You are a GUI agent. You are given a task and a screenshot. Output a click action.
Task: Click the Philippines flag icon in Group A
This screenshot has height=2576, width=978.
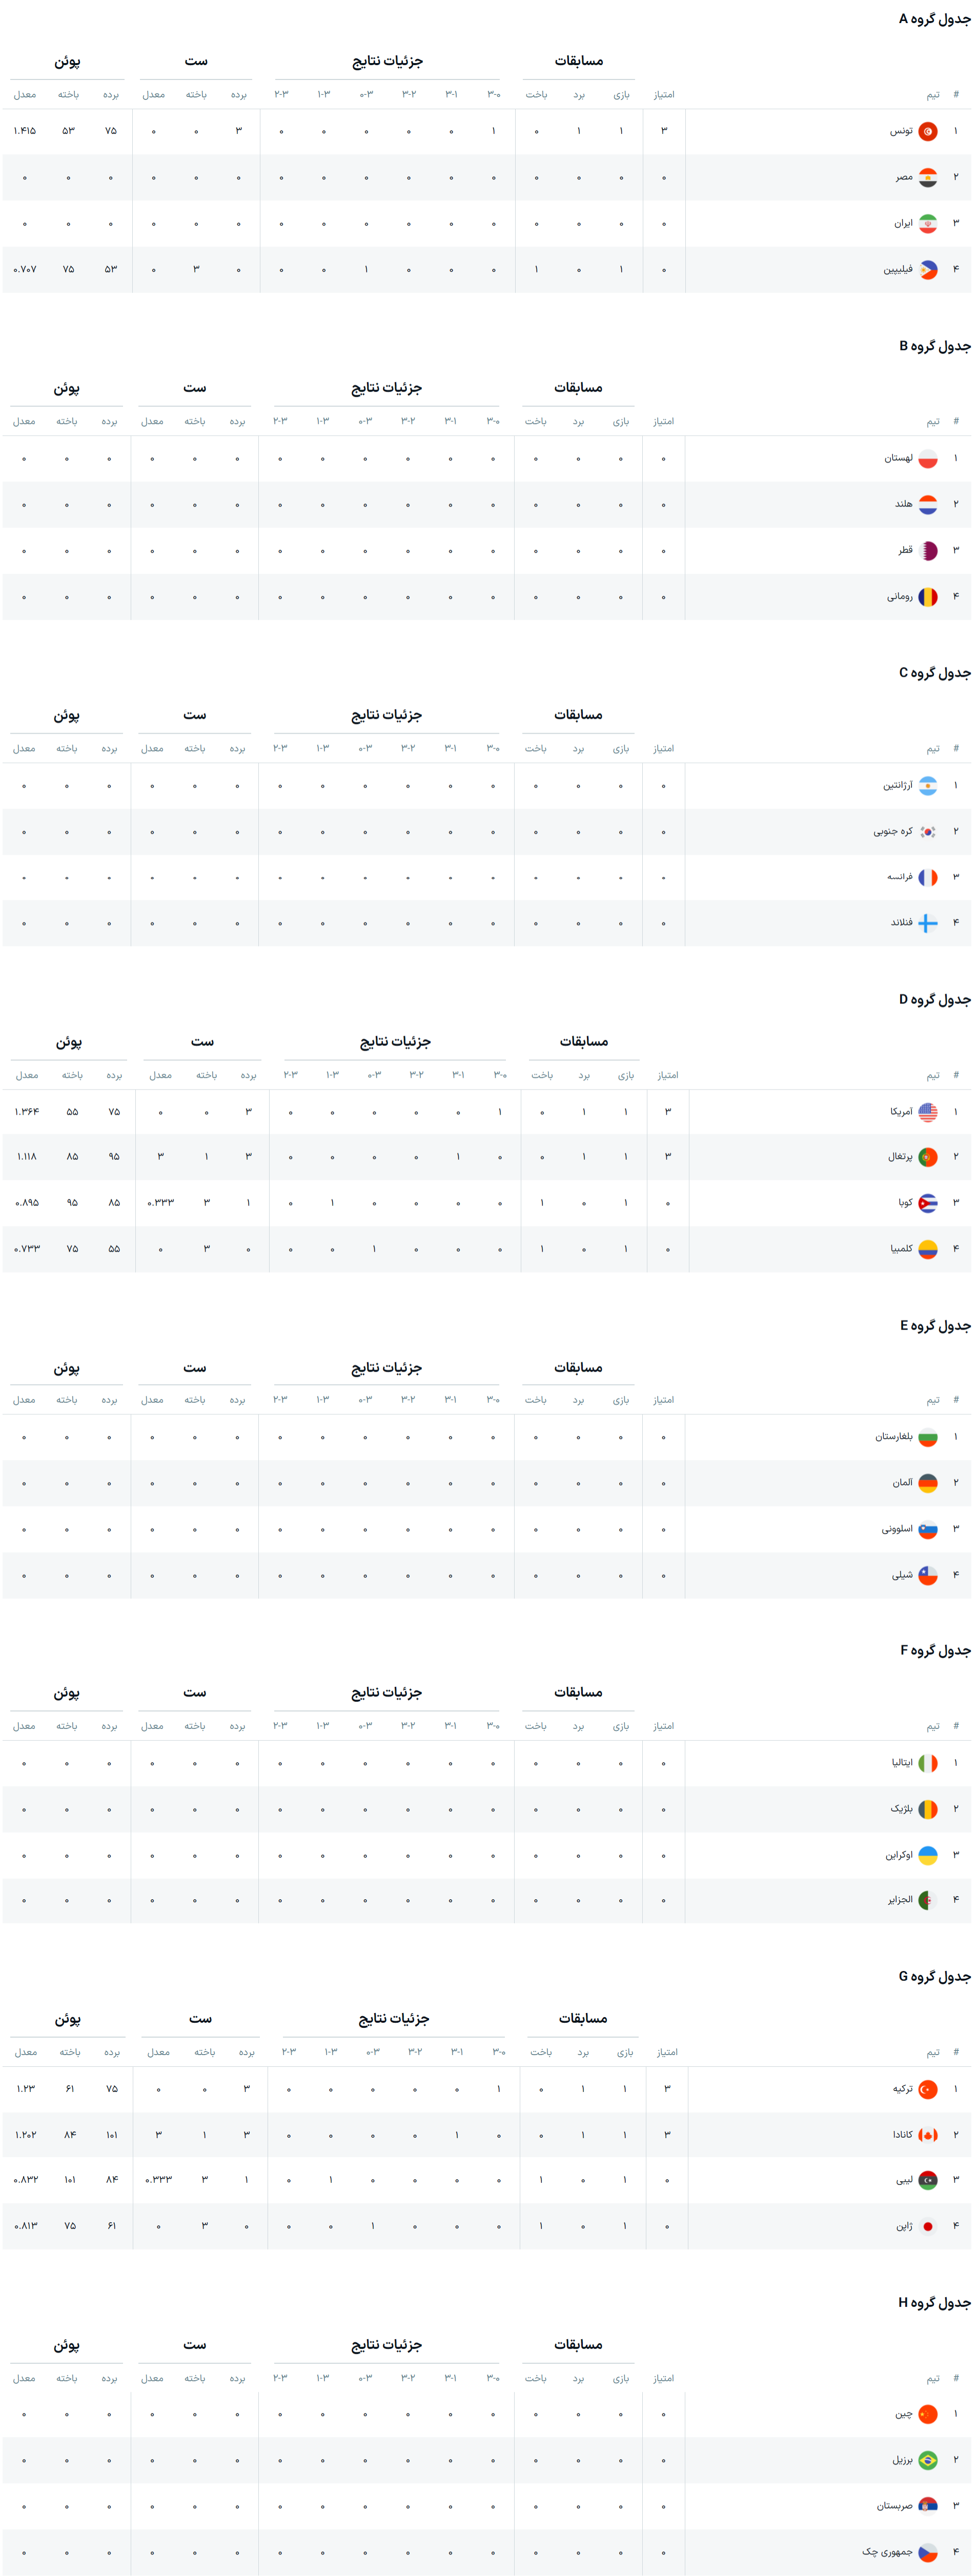[927, 270]
